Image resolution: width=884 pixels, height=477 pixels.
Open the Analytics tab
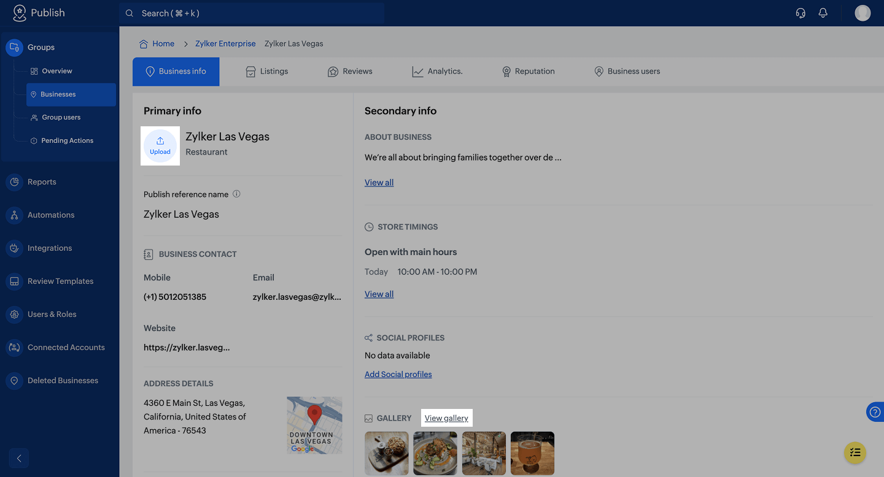coord(437,72)
